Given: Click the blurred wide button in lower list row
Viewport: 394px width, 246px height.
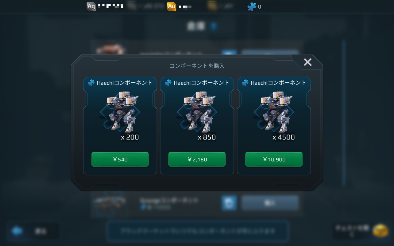Looking at the screenshot, I should 270,203.
